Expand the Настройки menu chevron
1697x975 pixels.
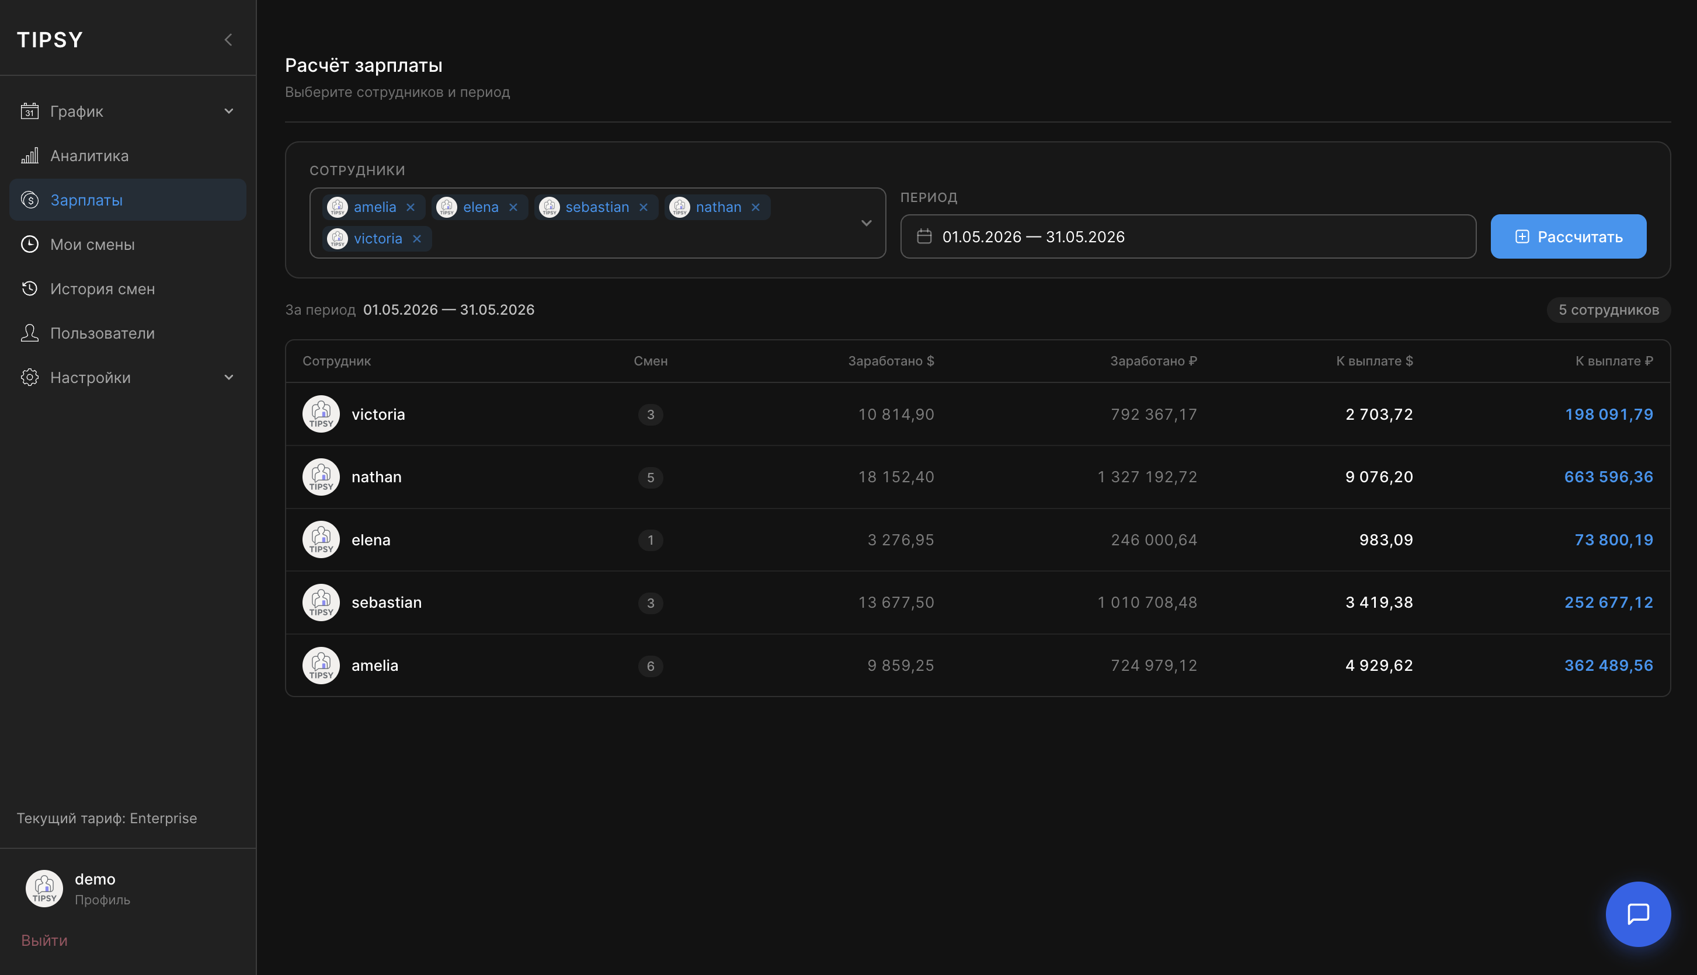(228, 378)
